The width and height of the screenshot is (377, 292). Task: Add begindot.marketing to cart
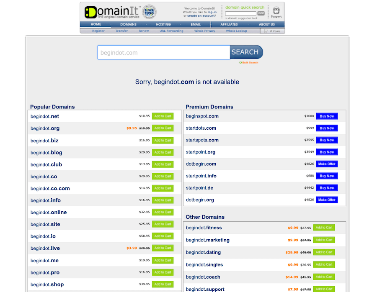click(324, 240)
